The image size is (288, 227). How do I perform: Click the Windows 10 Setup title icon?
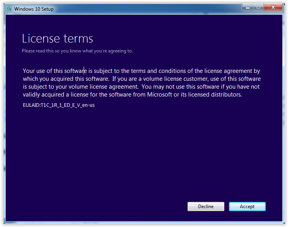tap(9, 9)
